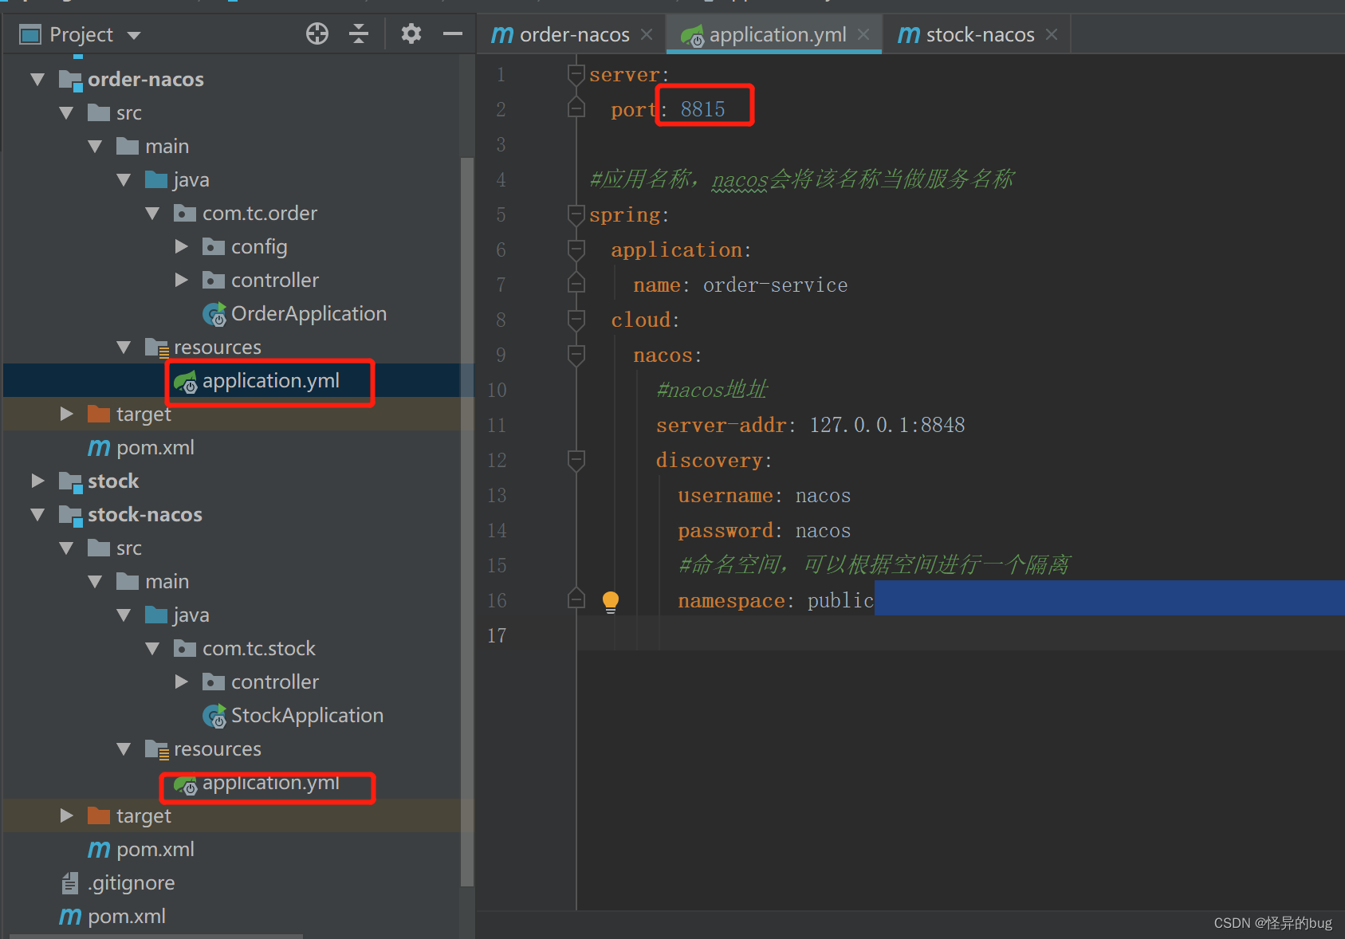This screenshot has width=1345, height=939.
Task: Expand config package in com.tc.order
Action: coord(181,247)
